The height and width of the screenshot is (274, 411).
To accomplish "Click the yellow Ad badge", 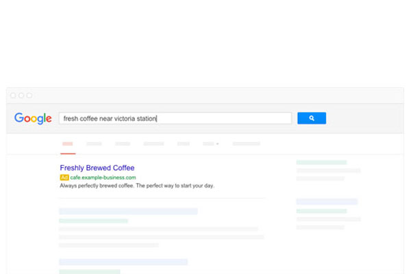I will coord(64,177).
